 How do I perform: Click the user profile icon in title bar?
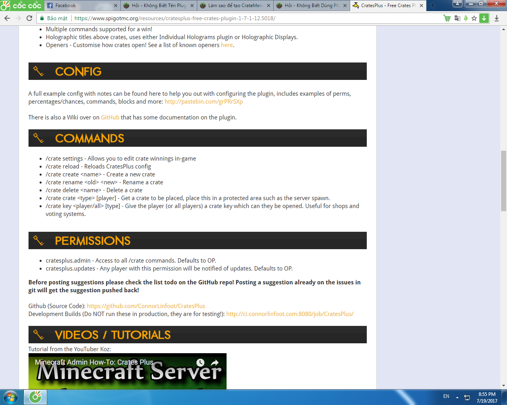click(x=457, y=4)
